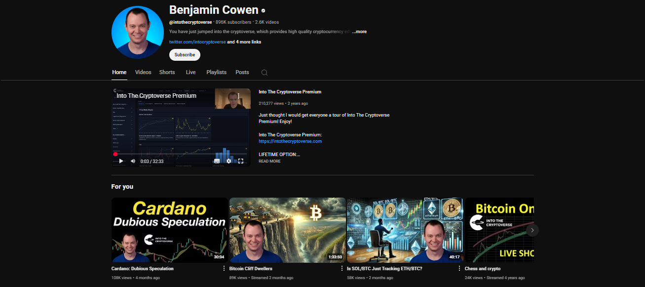
Task: Open the Playlists tab
Action: 216,72
